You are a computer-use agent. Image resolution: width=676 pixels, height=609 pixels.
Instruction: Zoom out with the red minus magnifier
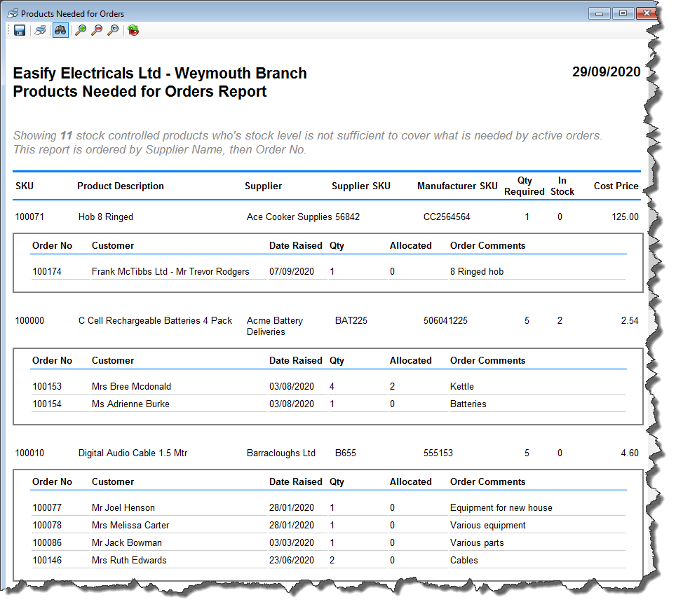coord(97,30)
